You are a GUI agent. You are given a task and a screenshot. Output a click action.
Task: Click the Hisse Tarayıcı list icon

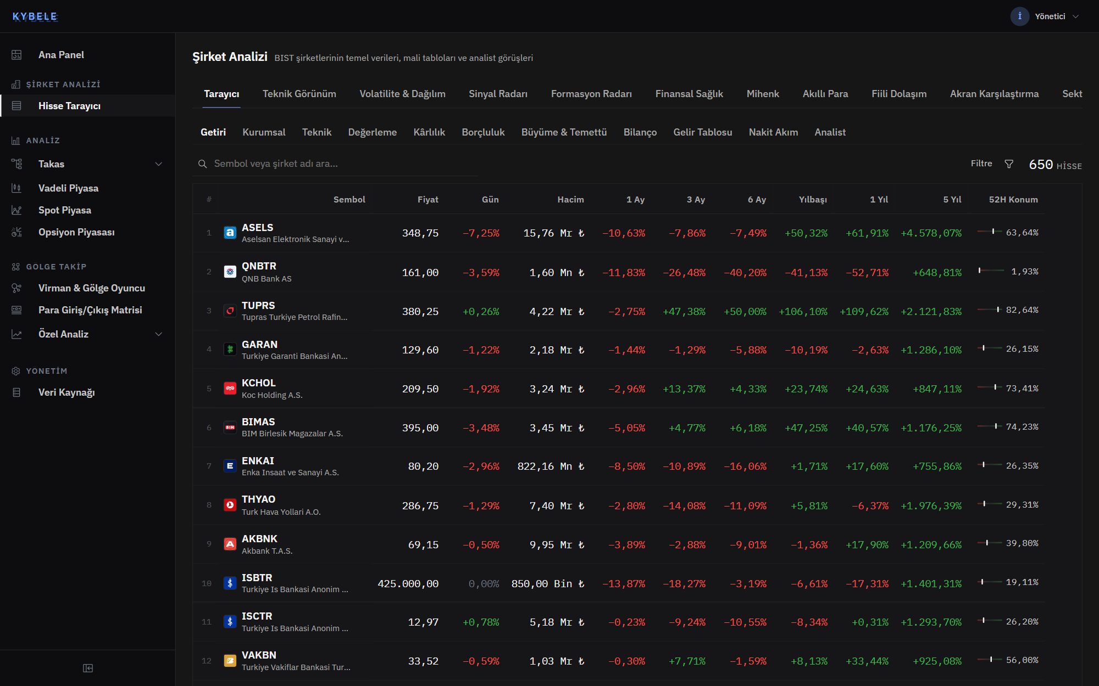(16, 106)
